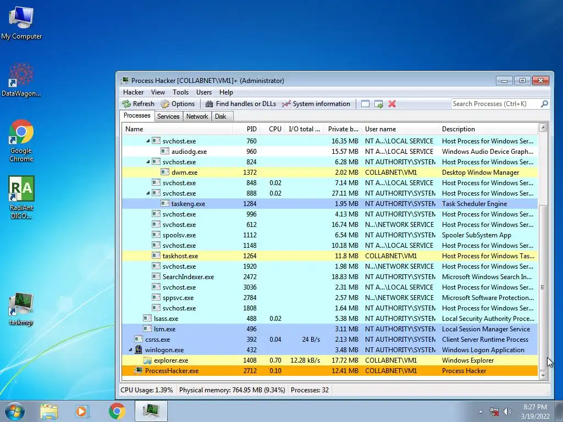Select the spoolsv.exe process row
This screenshot has height=422, width=563.
coord(330,235)
